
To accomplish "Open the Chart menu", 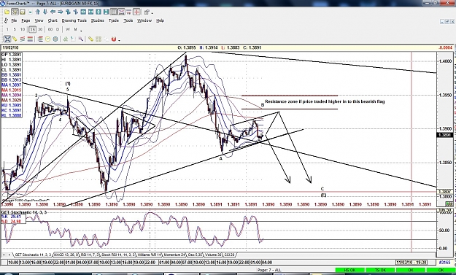I will tap(53, 20).
